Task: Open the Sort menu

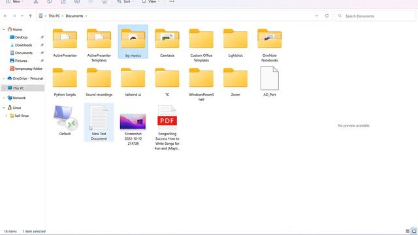Action: click(125, 1)
